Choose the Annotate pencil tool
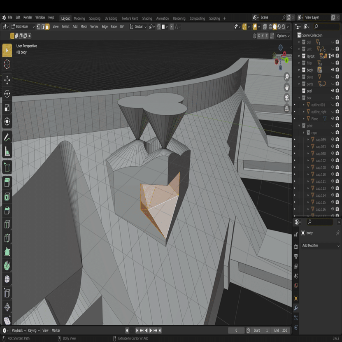 click(x=7, y=138)
